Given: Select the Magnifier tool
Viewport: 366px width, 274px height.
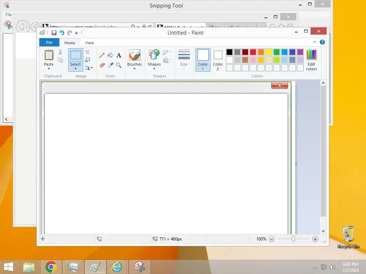Looking at the screenshot, I should tap(119, 65).
